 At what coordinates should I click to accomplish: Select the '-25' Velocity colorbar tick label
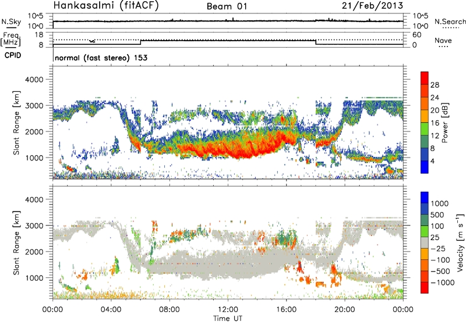(x=437, y=249)
